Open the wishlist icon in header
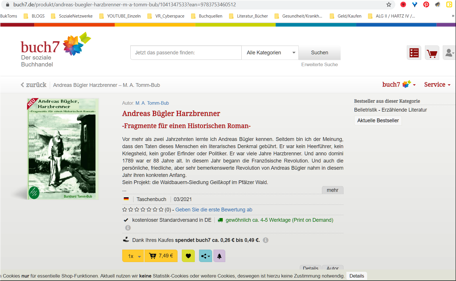This screenshot has width=456, height=281. [x=414, y=53]
